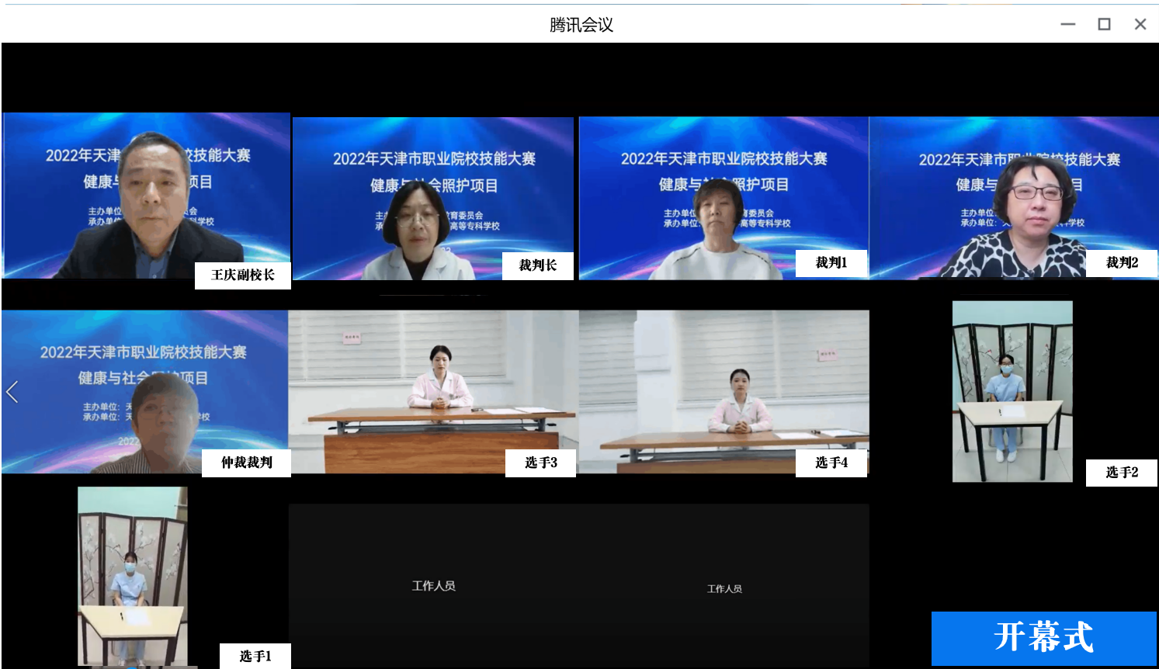Focus on the 选手3 video feed
This screenshot has height=669, width=1159.
pos(433,391)
